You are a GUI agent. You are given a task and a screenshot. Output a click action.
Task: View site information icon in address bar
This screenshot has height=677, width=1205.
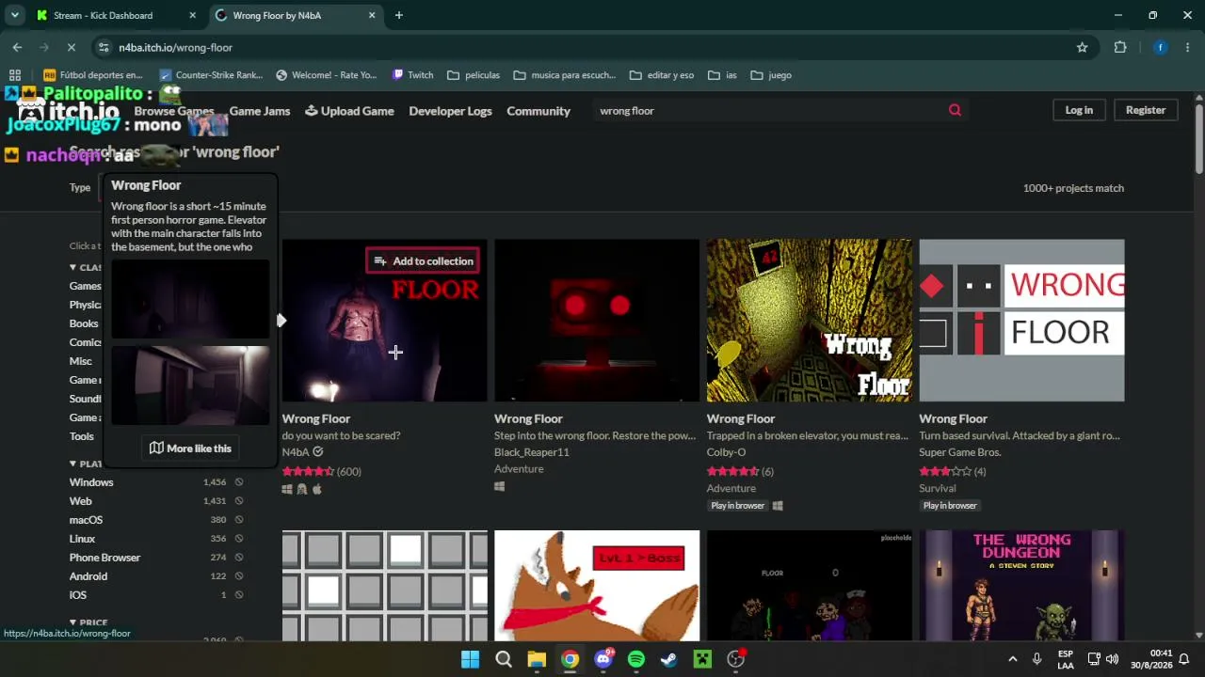[104, 47]
